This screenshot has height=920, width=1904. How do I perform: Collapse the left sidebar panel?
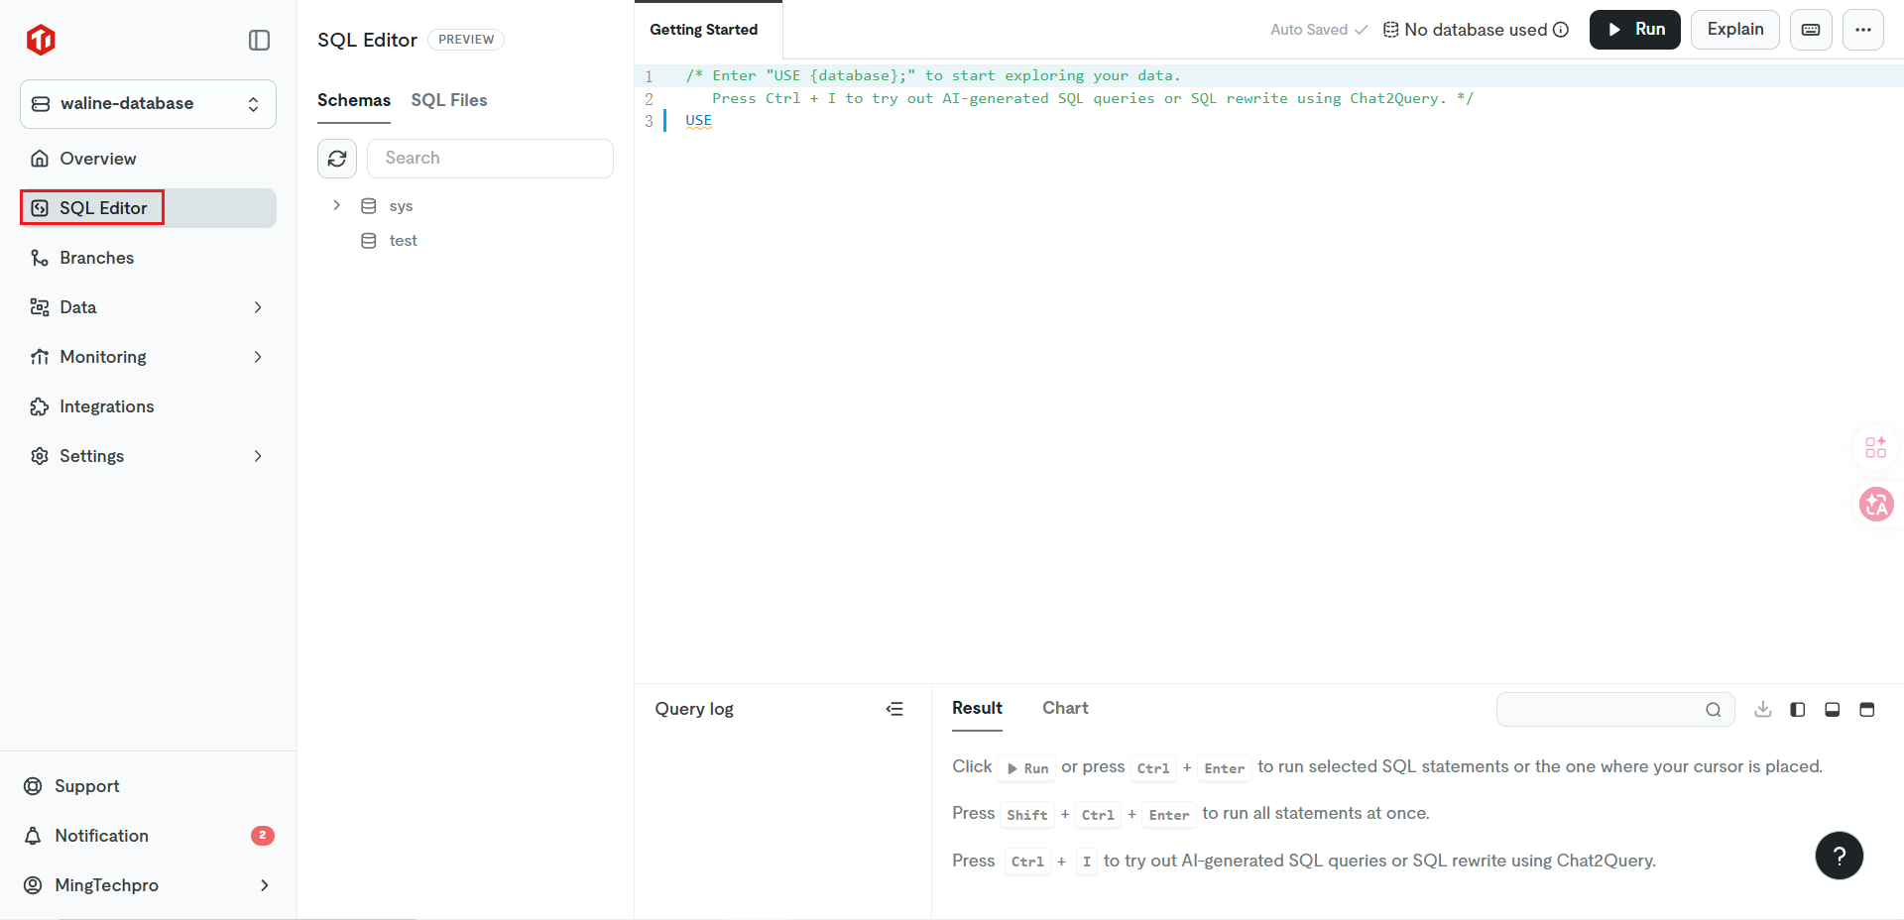pyautogui.click(x=259, y=40)
